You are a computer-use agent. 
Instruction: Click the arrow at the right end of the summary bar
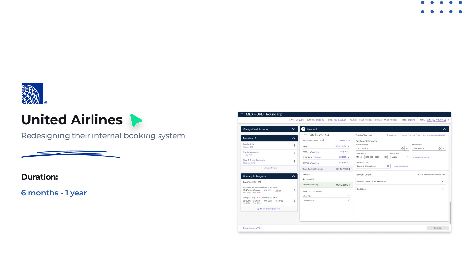[x=448, y=120]
